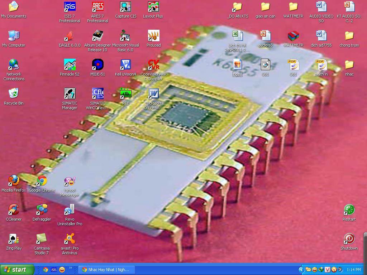Screen dimensions: 367x275
Task: Open Network Connections shortcut
Action: tap(14, 64)
